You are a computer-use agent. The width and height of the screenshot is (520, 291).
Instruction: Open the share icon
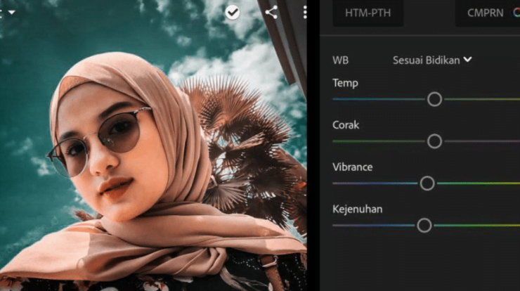[271, 13]
